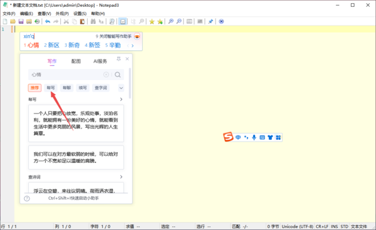Click the Select Scheme toolbar icon

pos(189,21)
